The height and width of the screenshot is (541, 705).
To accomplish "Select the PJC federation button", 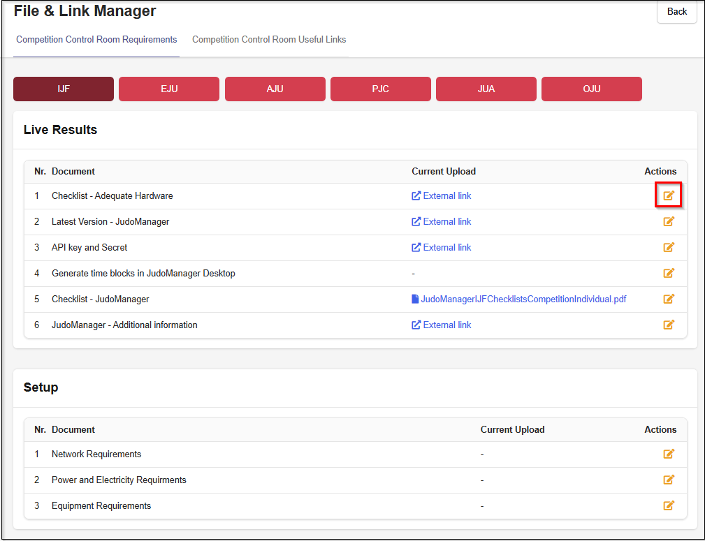I will [380, 89].
